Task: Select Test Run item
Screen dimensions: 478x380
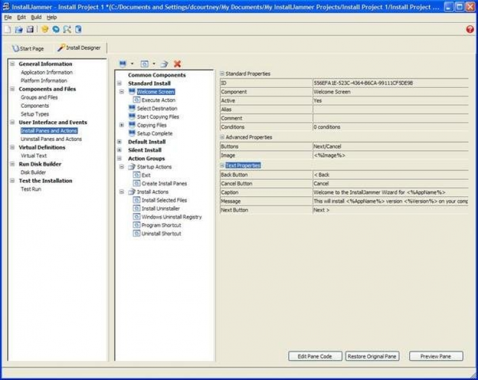Action: [x=31, y=189]
